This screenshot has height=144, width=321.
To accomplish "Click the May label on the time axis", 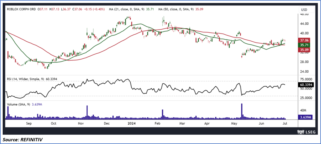I will (234, 123).
